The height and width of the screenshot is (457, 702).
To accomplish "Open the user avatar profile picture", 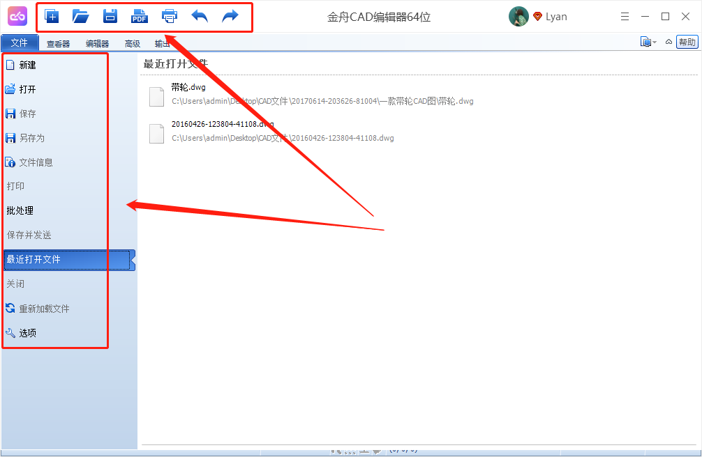I will tap(518, 17).
